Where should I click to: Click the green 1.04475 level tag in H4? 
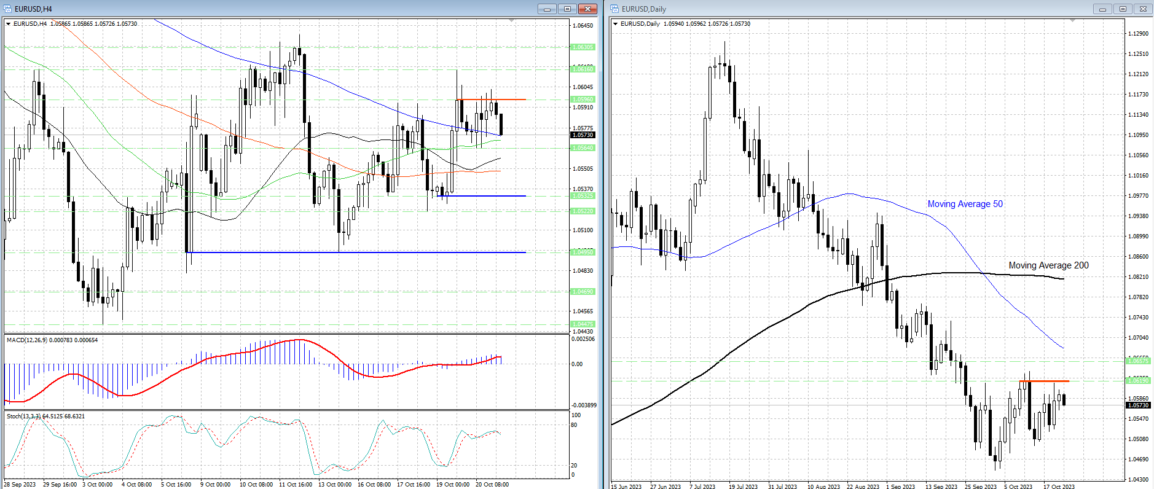click(583, 324)
